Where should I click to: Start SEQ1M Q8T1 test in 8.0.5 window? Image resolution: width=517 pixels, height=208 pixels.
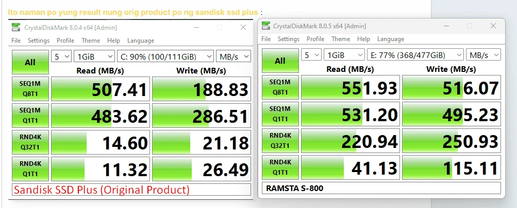[x=280, y=87]
